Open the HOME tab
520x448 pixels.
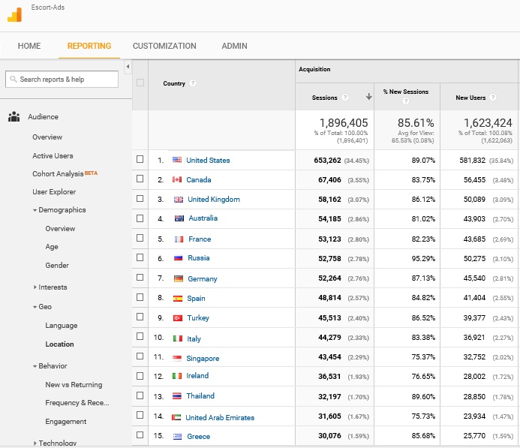(x=29, y=46)
